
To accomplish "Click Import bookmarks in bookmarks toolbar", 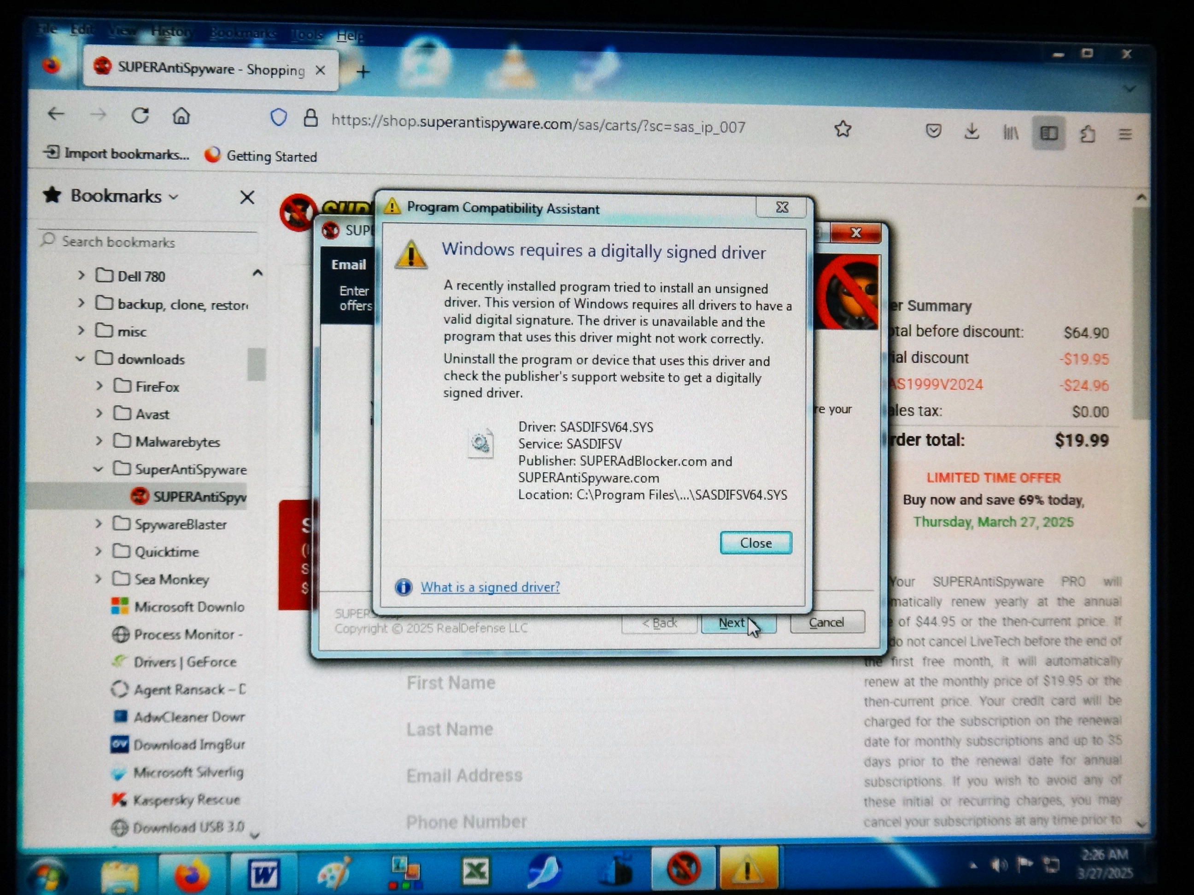I will [x=117, y=154].
